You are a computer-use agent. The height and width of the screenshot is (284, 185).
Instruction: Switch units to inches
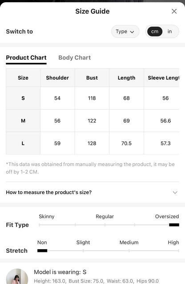169,32
